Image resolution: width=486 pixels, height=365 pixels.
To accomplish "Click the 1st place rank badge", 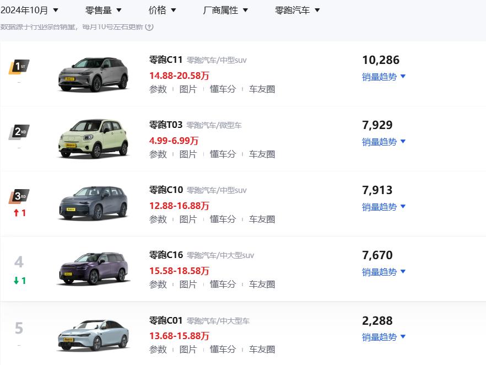I will click(x=19, y=67).
